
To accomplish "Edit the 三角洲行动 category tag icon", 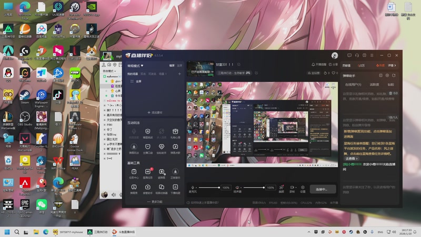I will [256, 73].
